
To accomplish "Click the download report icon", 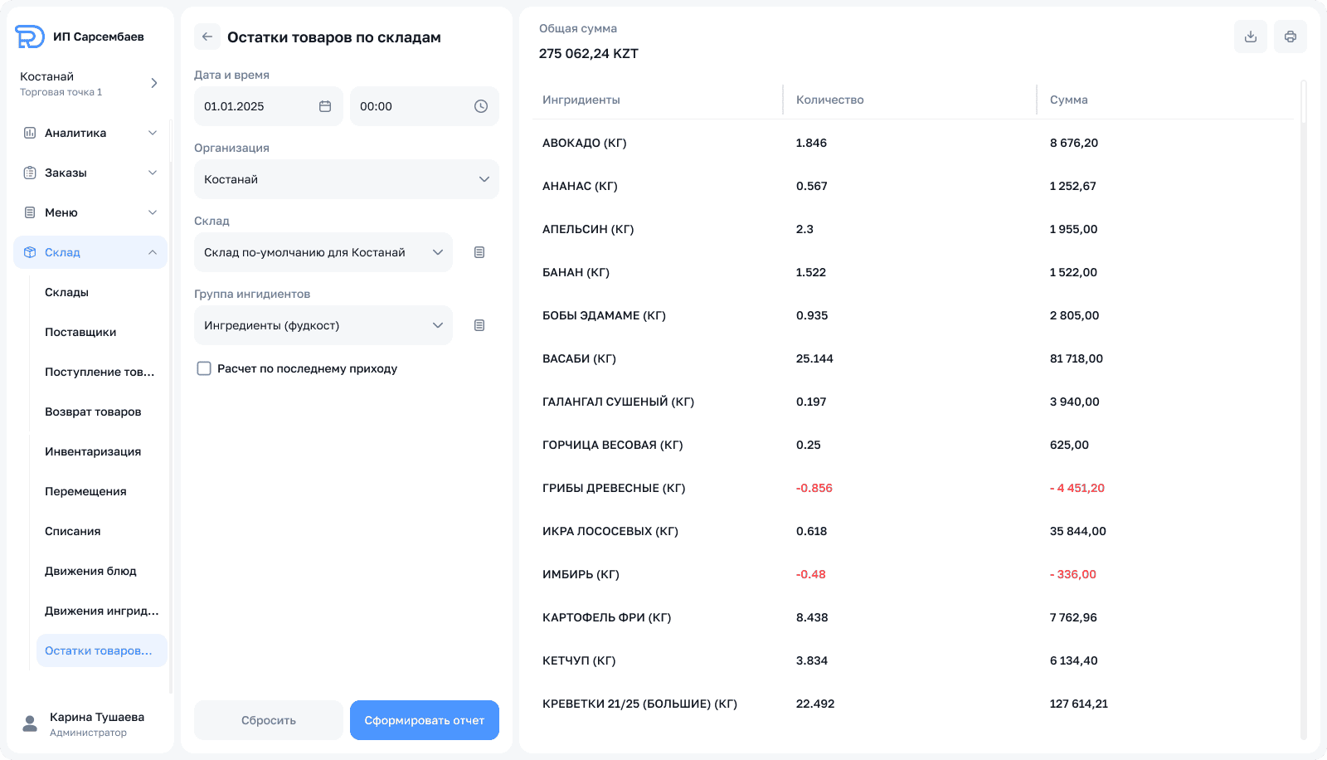I will (1251, 37).
